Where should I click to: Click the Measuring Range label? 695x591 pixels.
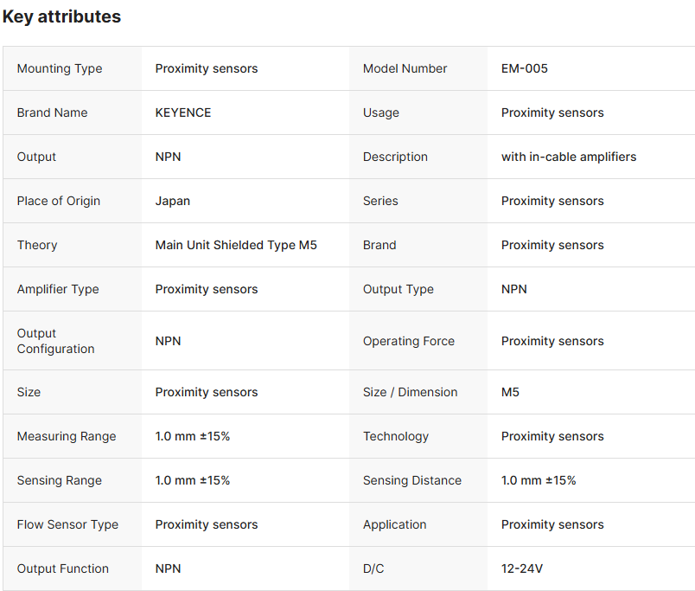[66, 436]
